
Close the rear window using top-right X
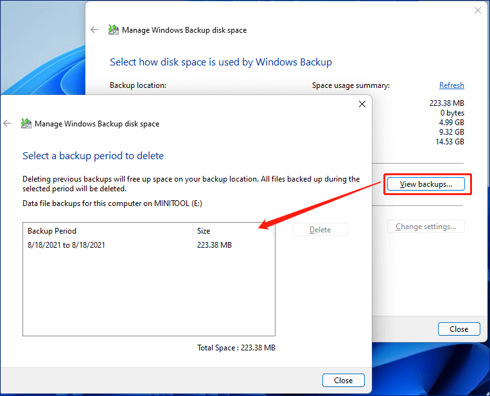[x=478, y=10]
